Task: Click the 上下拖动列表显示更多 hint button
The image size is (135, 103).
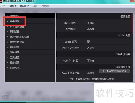Action: 114,71
